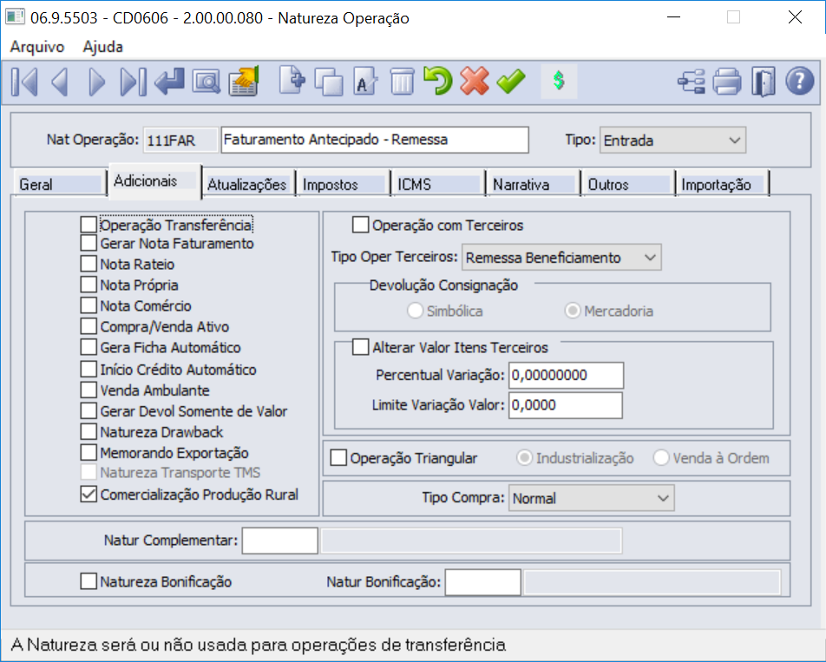Open the Arquivo menu

(36, 46)
